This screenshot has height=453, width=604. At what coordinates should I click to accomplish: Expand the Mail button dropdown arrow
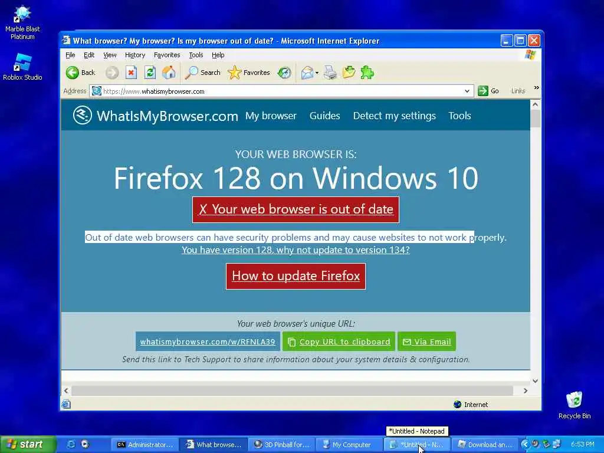point(317,73)
